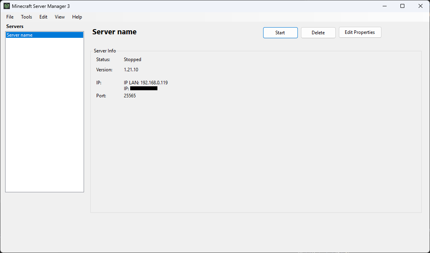Click the 'Servers' list header label
The image size is (430, 253).
pos(15,26)
